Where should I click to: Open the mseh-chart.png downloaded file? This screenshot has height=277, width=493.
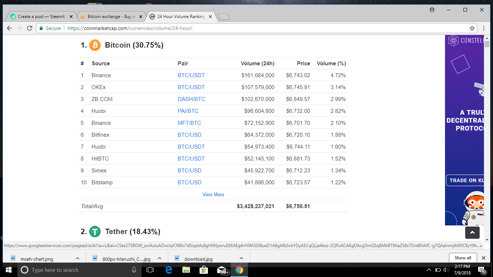point(37,259)
